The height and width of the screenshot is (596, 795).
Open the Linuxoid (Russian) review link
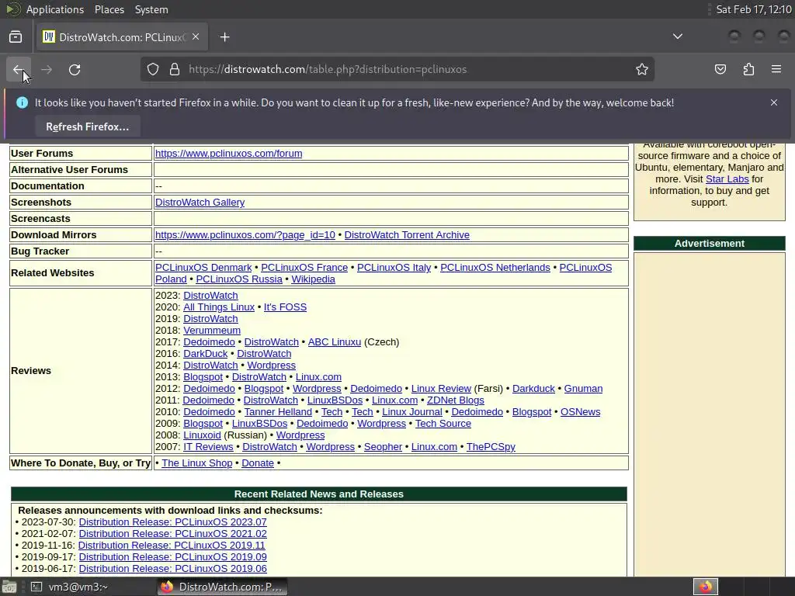coord(202,435)
